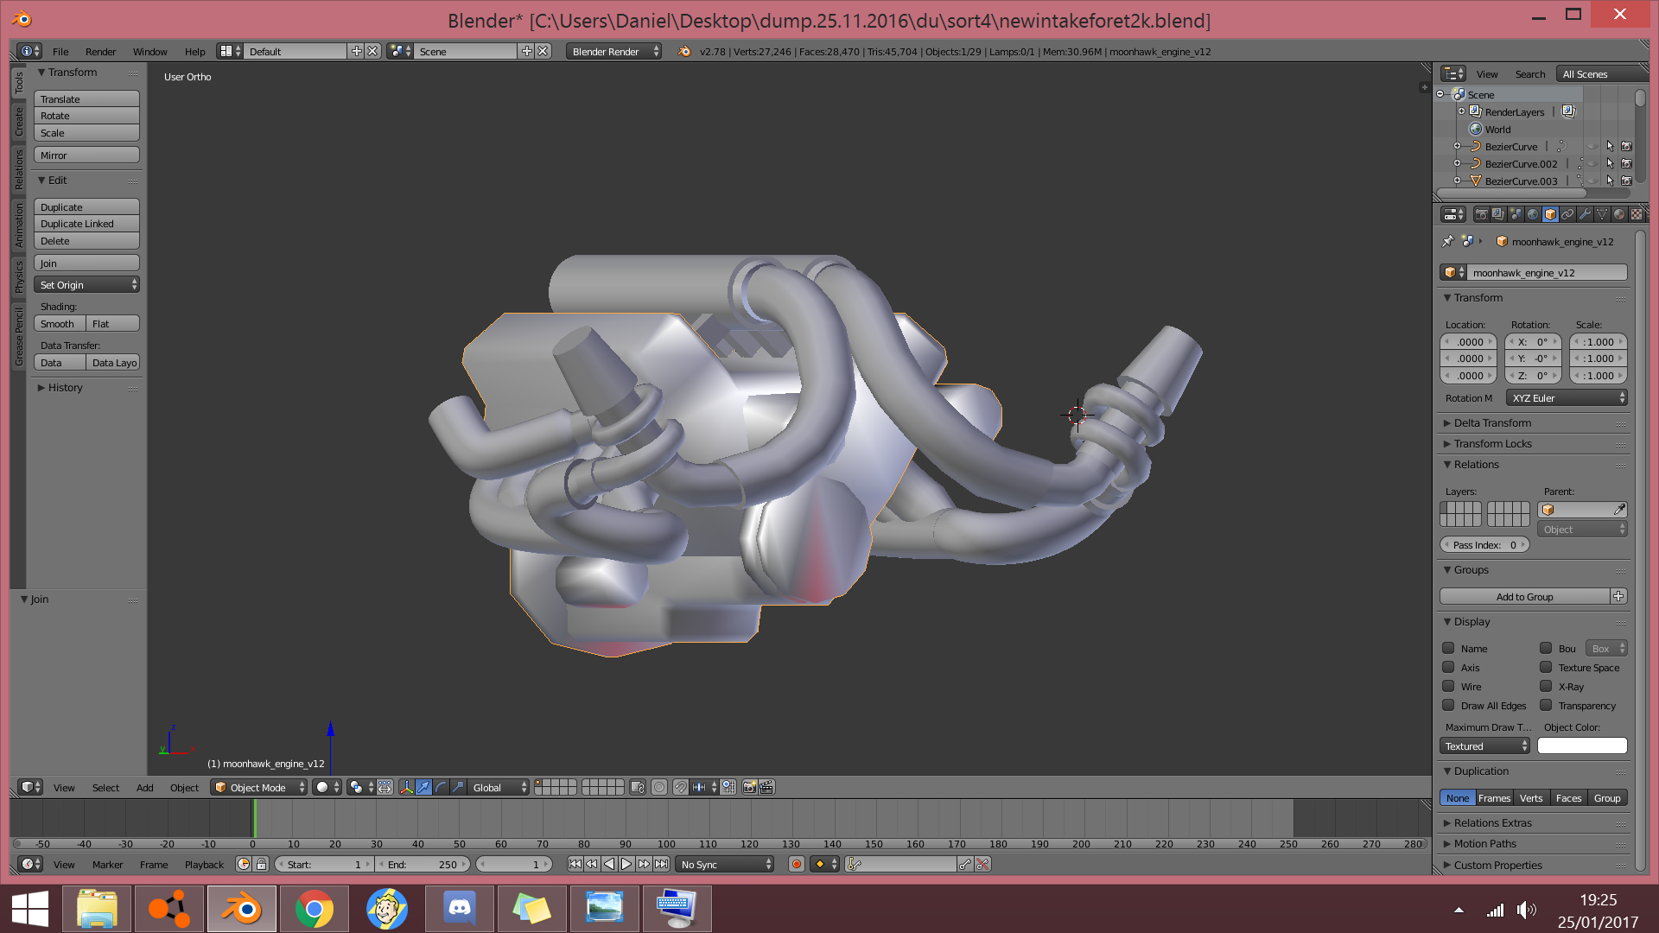The width and height of the screenshot is (1659, 933).
Task: Select the rotate manipulator arc icon
Action: [x=441, y=787]
